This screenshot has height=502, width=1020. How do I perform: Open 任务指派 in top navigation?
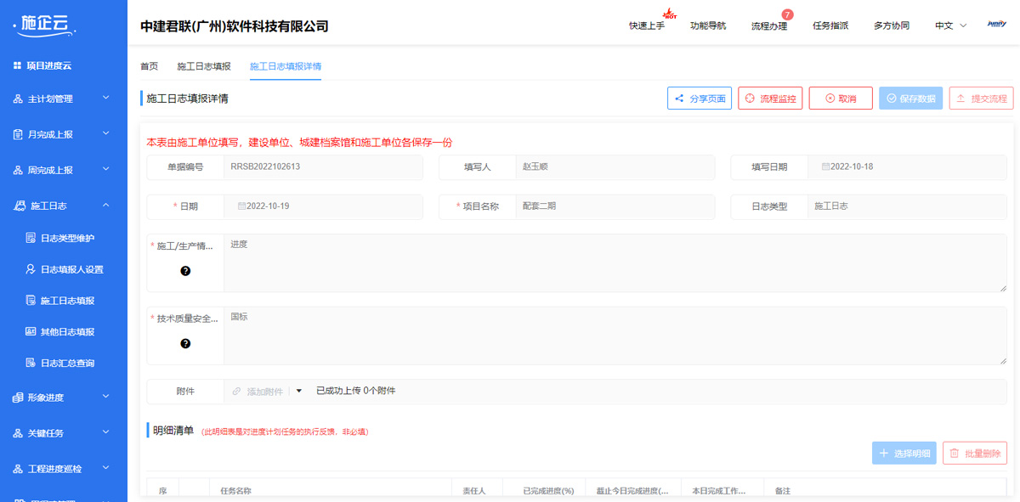tap(830, 25)
